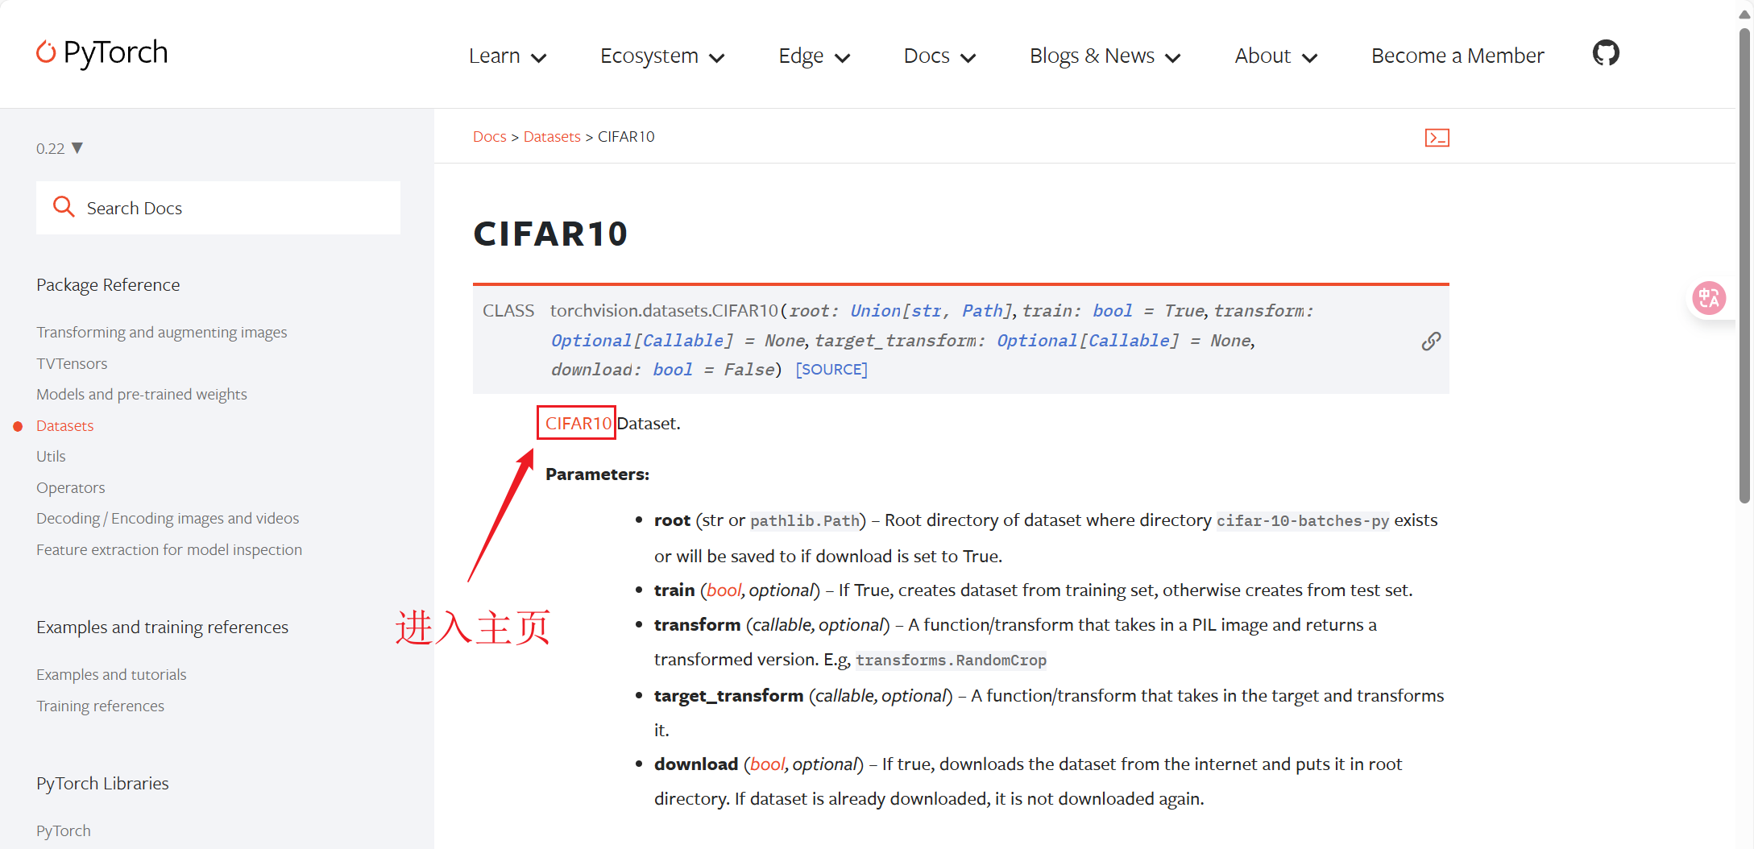Viewport: 1754px width, 849px height.
Task: Click the cifar-10-batches-py code text
Action: 1302,521
